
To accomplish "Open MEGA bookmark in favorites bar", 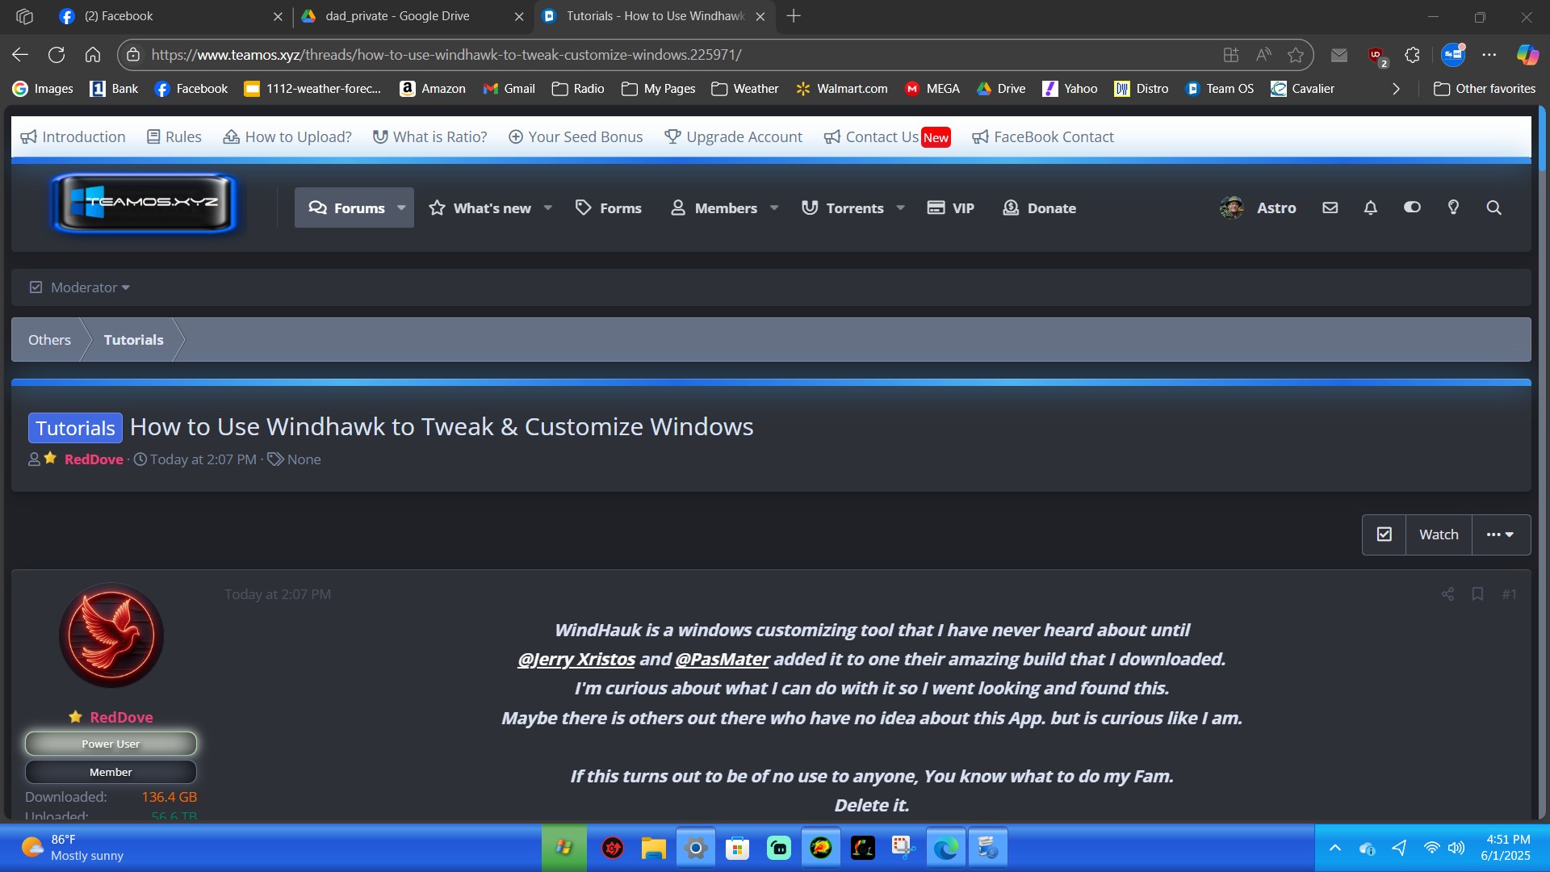I will 932,89.
